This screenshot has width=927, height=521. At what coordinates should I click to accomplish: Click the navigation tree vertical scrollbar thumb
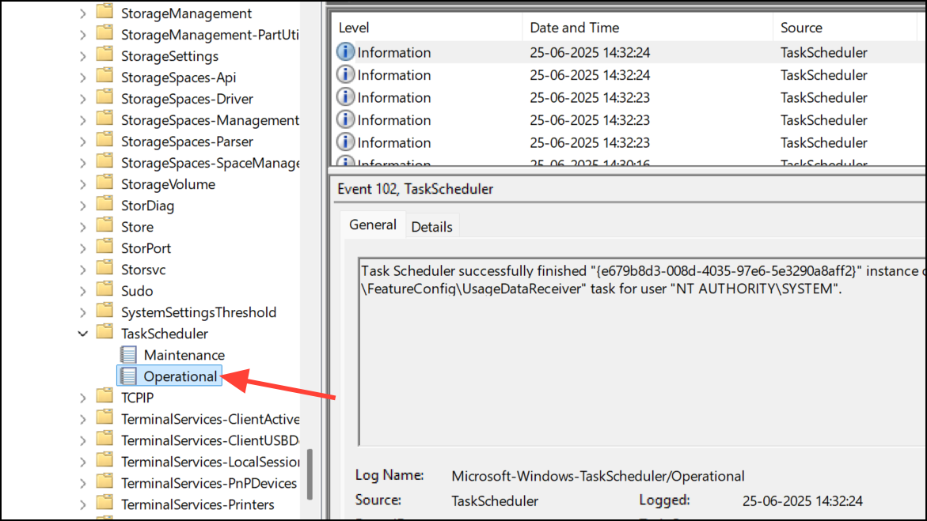[x=310, y=474]
